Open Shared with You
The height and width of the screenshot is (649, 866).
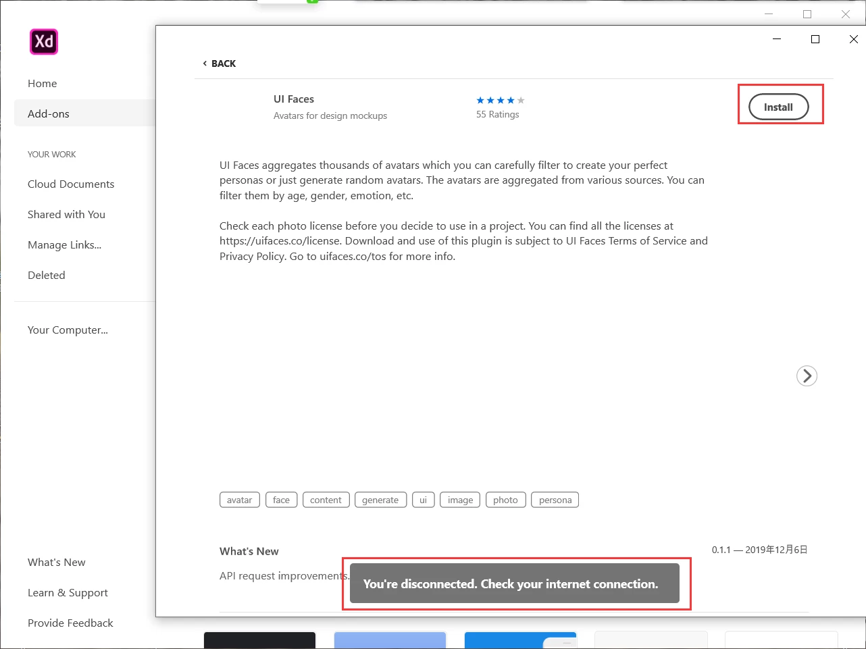pyautogui.click(x=66, y=214)
